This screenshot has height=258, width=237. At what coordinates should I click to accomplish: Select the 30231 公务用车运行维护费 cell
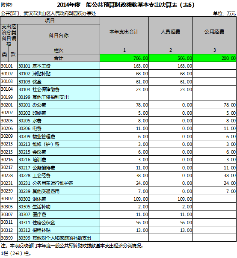[x=59, y=183]
